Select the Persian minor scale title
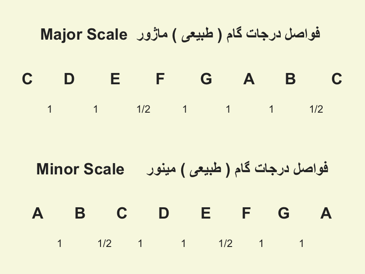This screenshot has width=365, height=274. [237, 169]
